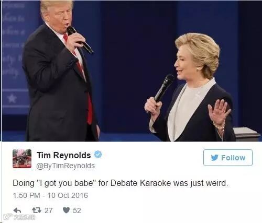
Task: Open the Tim Reynolds profile avatar
Action: [22, 159]
